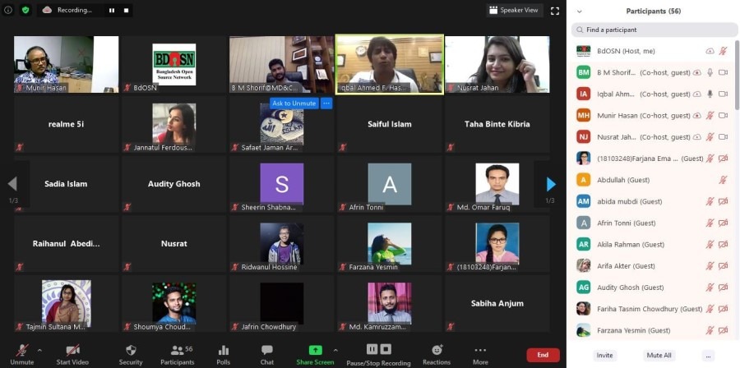Toggle Start Video on
Image resolution: width=740 pixels, height=368 pixels.
point(72,353)
